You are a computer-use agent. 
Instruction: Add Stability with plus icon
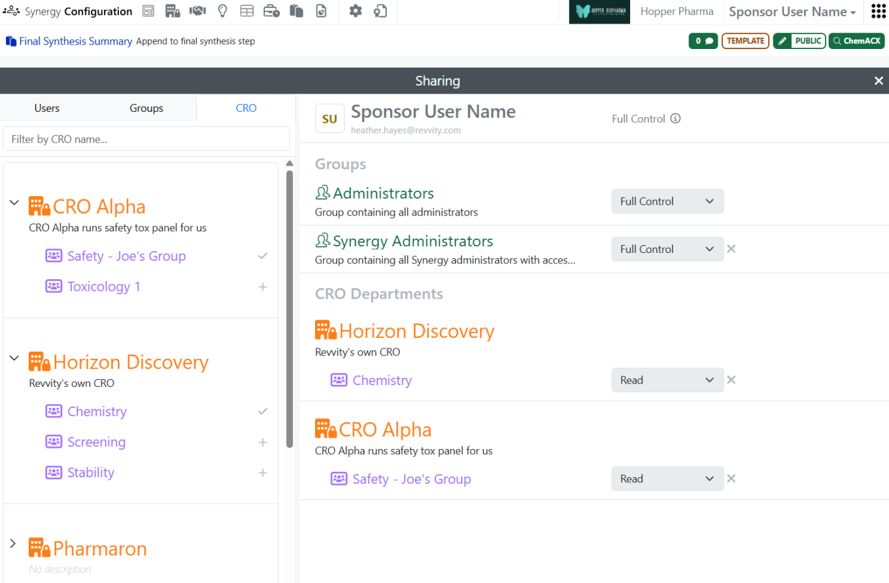point(263,473)
